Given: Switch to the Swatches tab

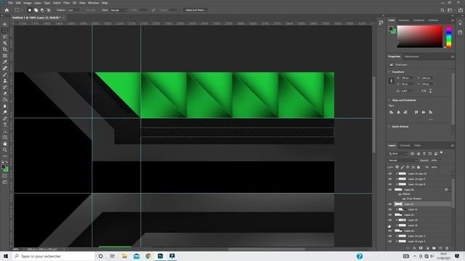Looking at the screenshot, I should point(404,20).
